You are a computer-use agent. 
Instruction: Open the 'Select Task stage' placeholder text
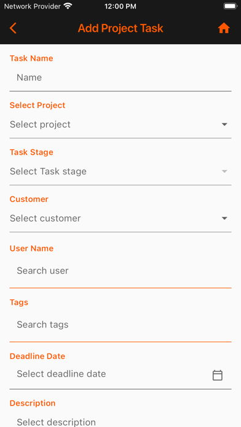point(48,172)
